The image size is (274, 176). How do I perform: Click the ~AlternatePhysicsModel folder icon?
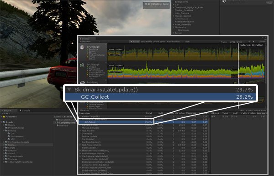[6, 162]
